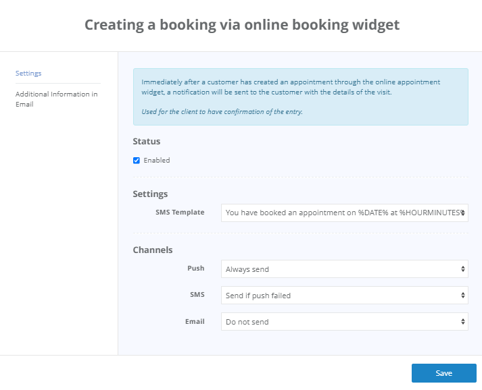
Task: Untick the Enabled status checkbox
Action: pyautogui.click(x=137, y=161)
